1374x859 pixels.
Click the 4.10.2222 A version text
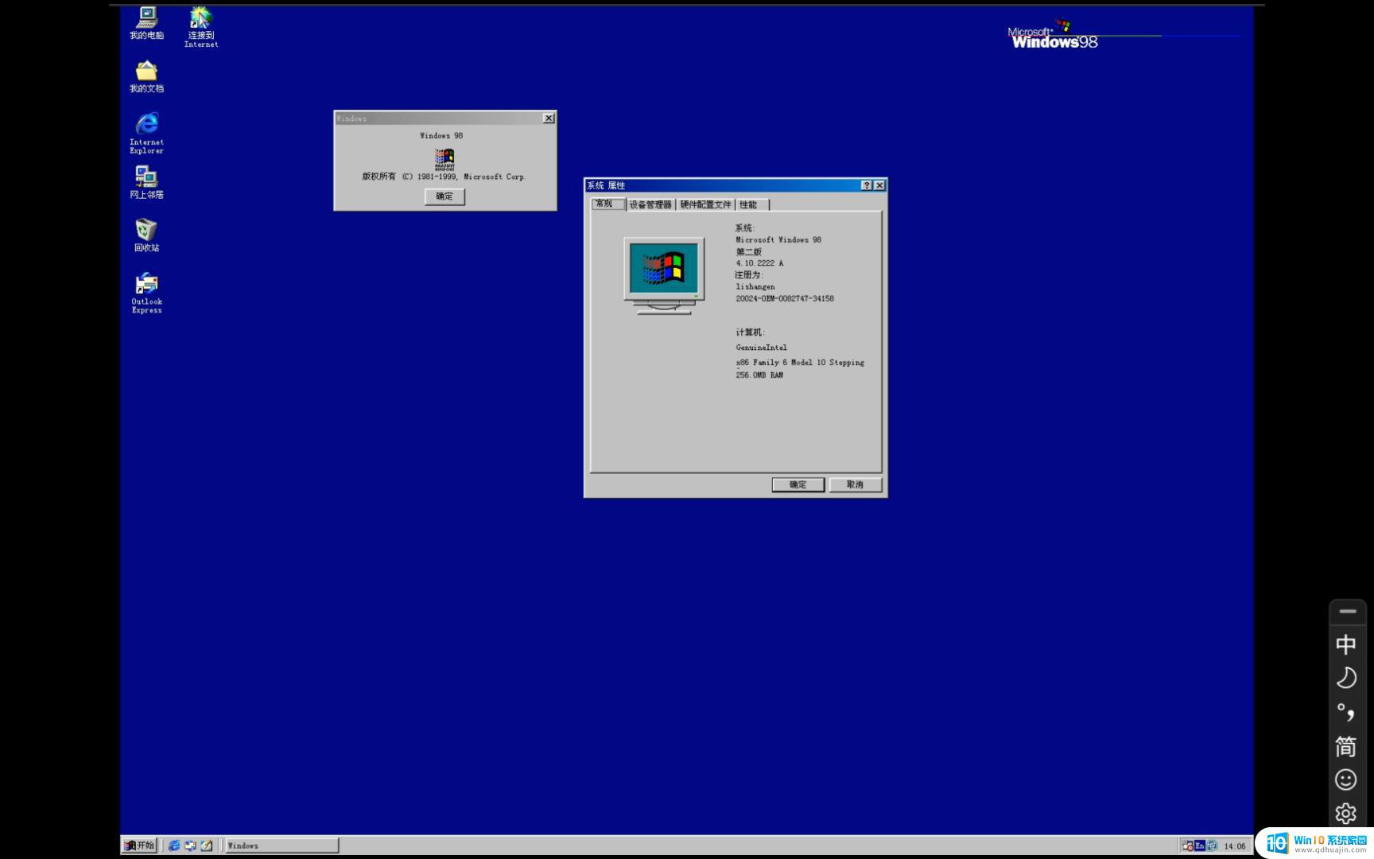tap(759, 263)
